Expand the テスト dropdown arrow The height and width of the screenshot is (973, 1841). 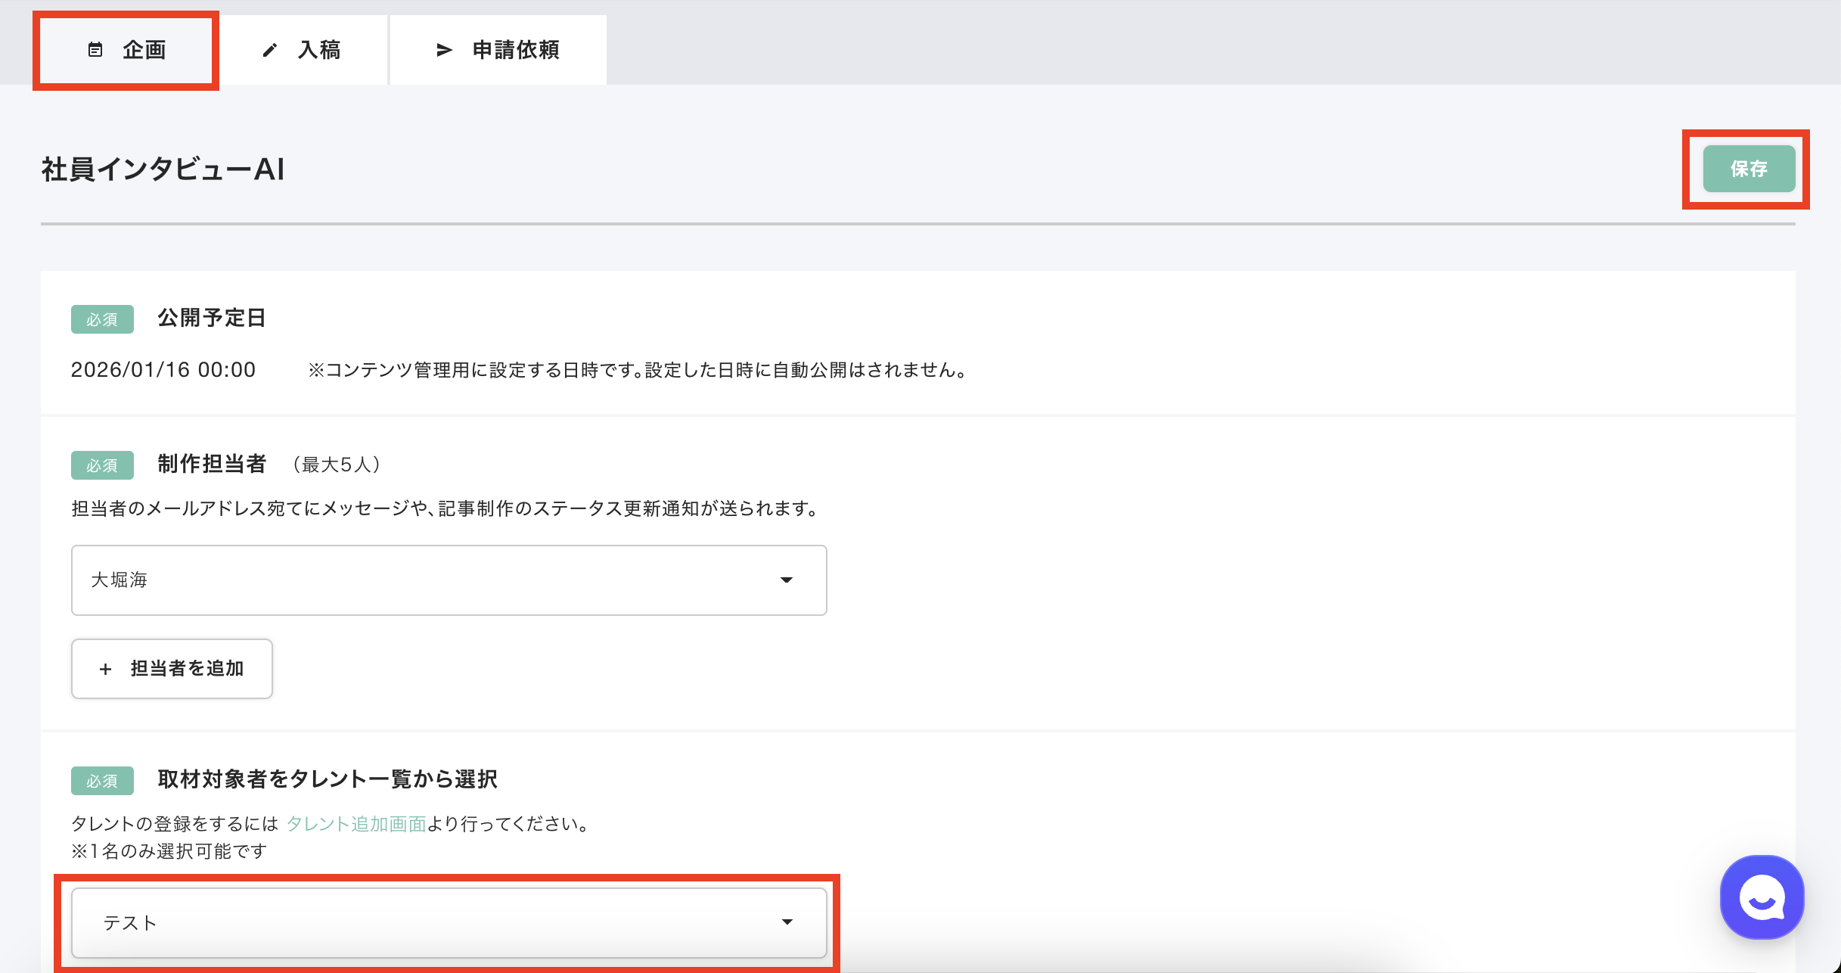coord(787,922)
